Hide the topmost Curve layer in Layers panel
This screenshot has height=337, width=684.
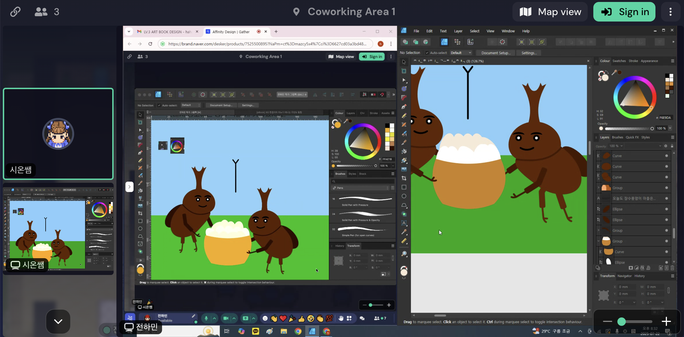coord(666,156)
